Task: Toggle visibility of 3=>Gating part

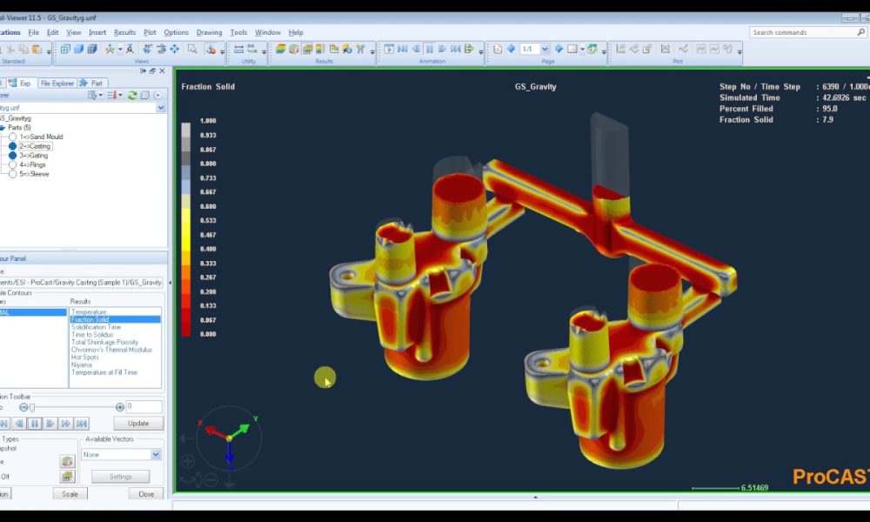Action: tap(12, 156)
